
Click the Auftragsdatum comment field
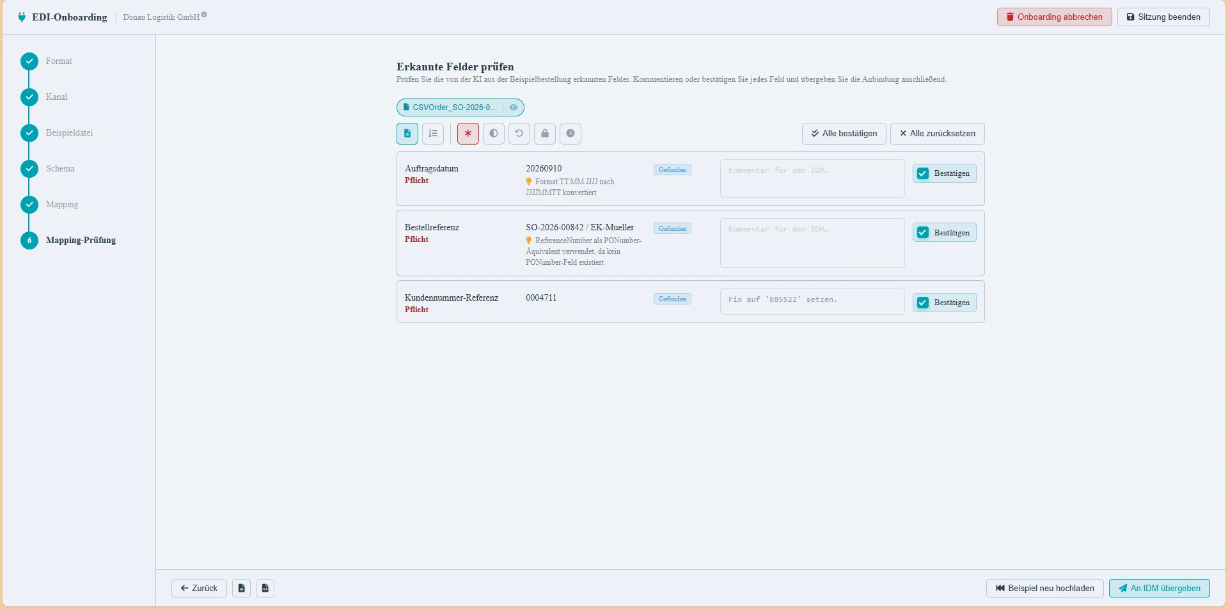point(812,178)
